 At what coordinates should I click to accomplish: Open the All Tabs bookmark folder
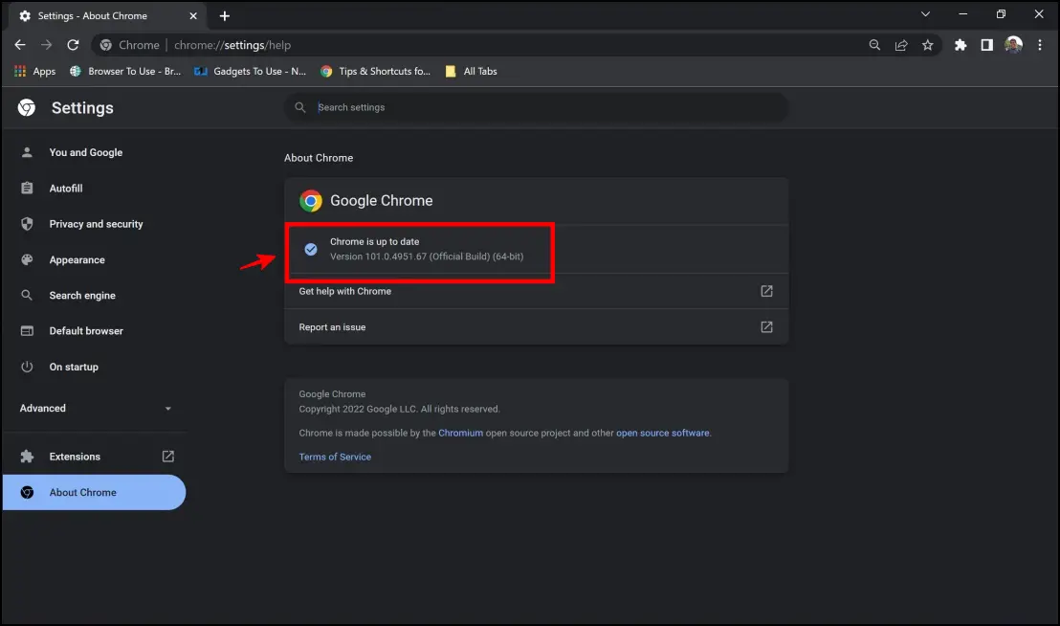[x=472, y=71]
